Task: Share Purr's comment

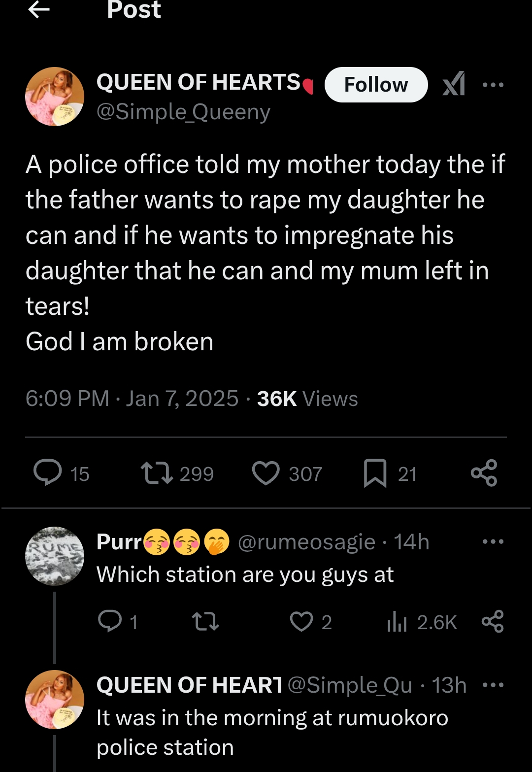Action: 493,621
